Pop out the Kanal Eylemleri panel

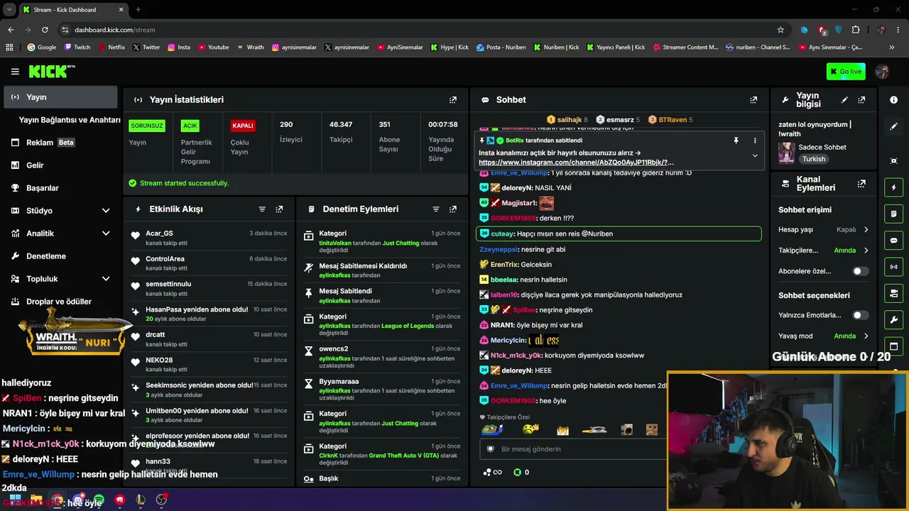(x=861, y=184)
